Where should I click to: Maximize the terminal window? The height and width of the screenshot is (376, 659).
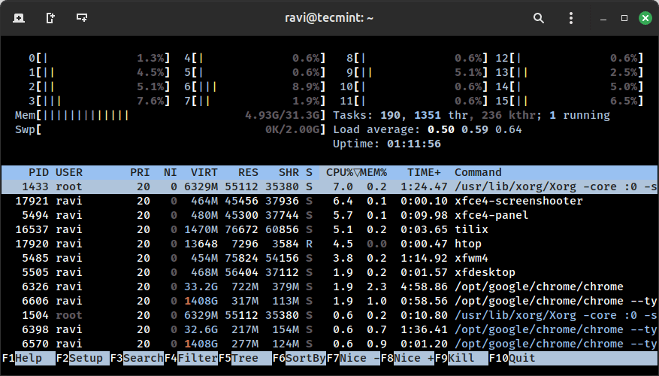624,17
